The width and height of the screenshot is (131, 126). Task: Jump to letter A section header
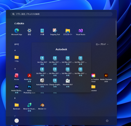pos(15,69)
